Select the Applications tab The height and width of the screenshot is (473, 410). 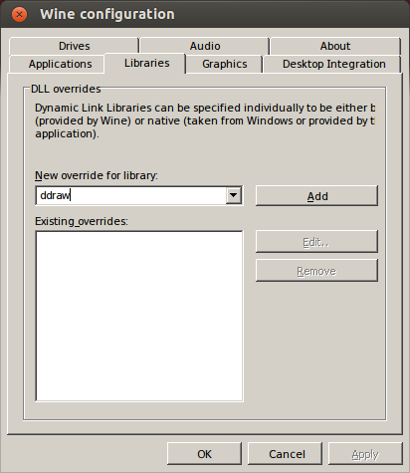60,64
